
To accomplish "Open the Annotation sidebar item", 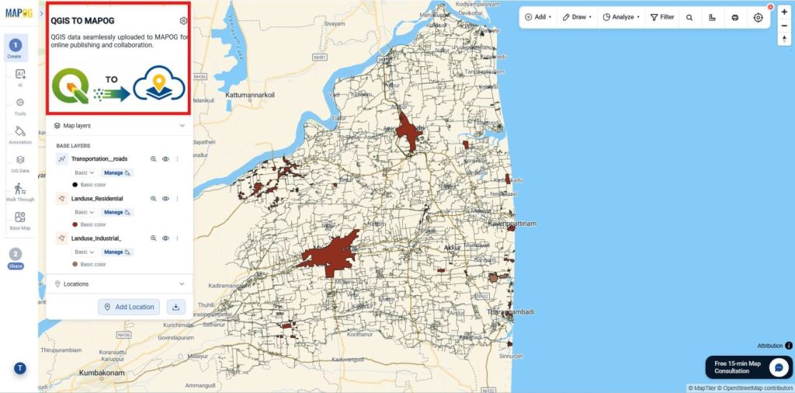I will [x=19, y=135].
